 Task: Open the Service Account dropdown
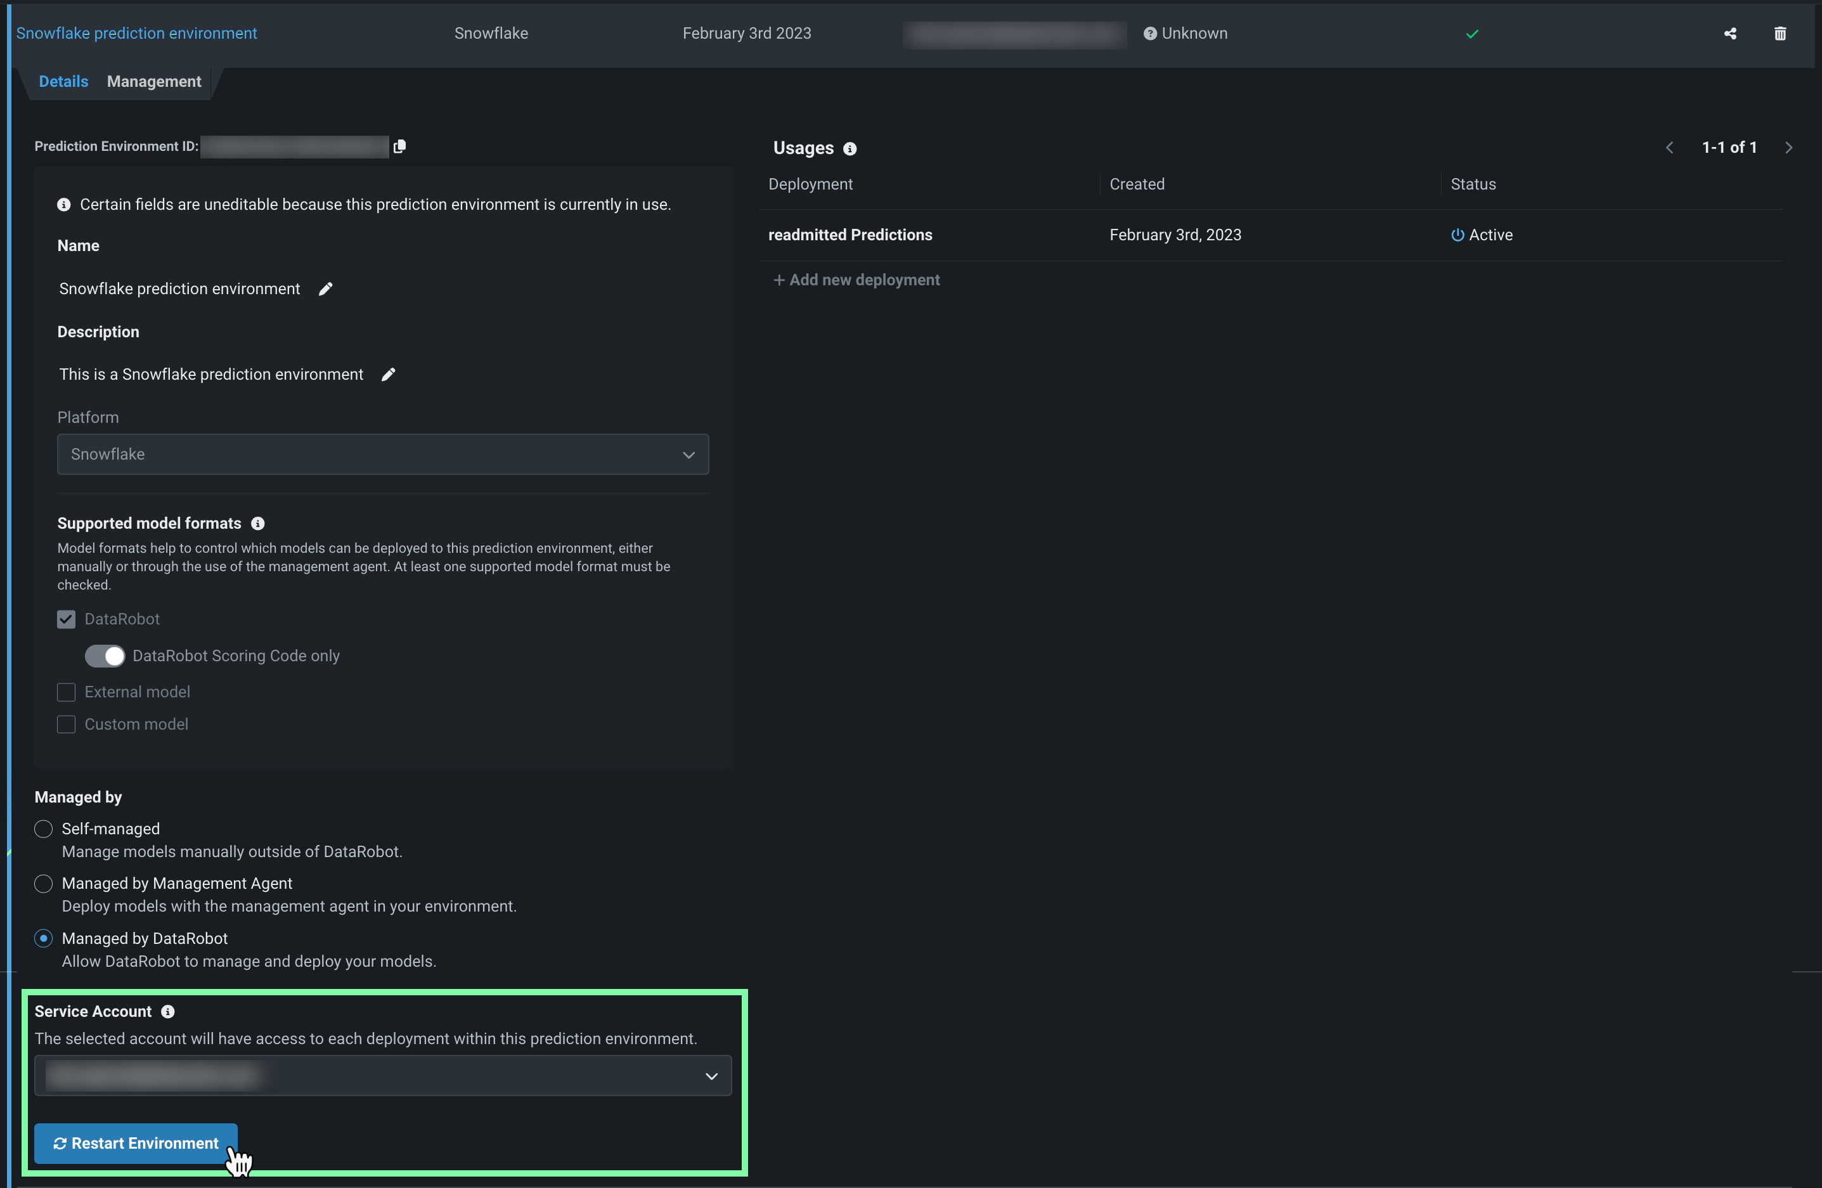[x=383, y=1076]
